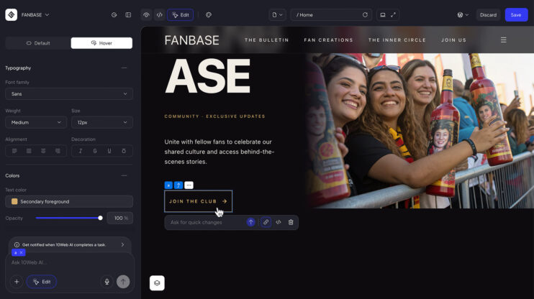Save the changes

(x=516, y=14)
